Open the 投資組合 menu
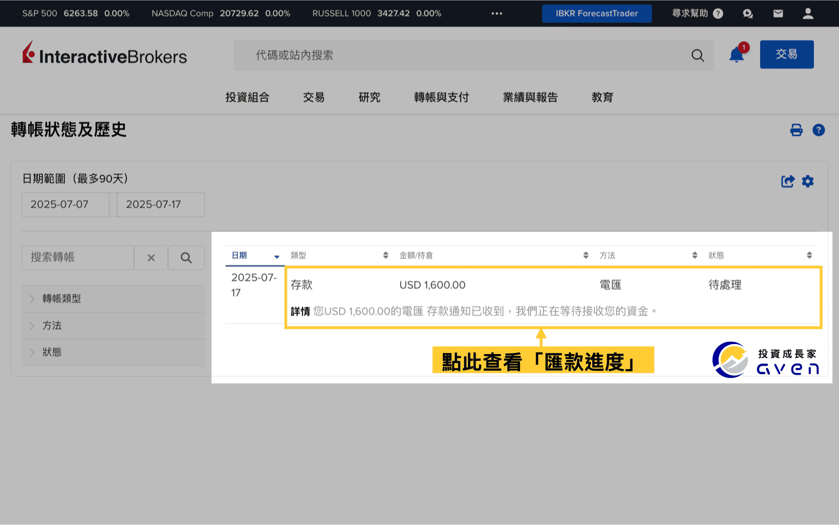The image size is (839, 525). [x=247, y=97]
